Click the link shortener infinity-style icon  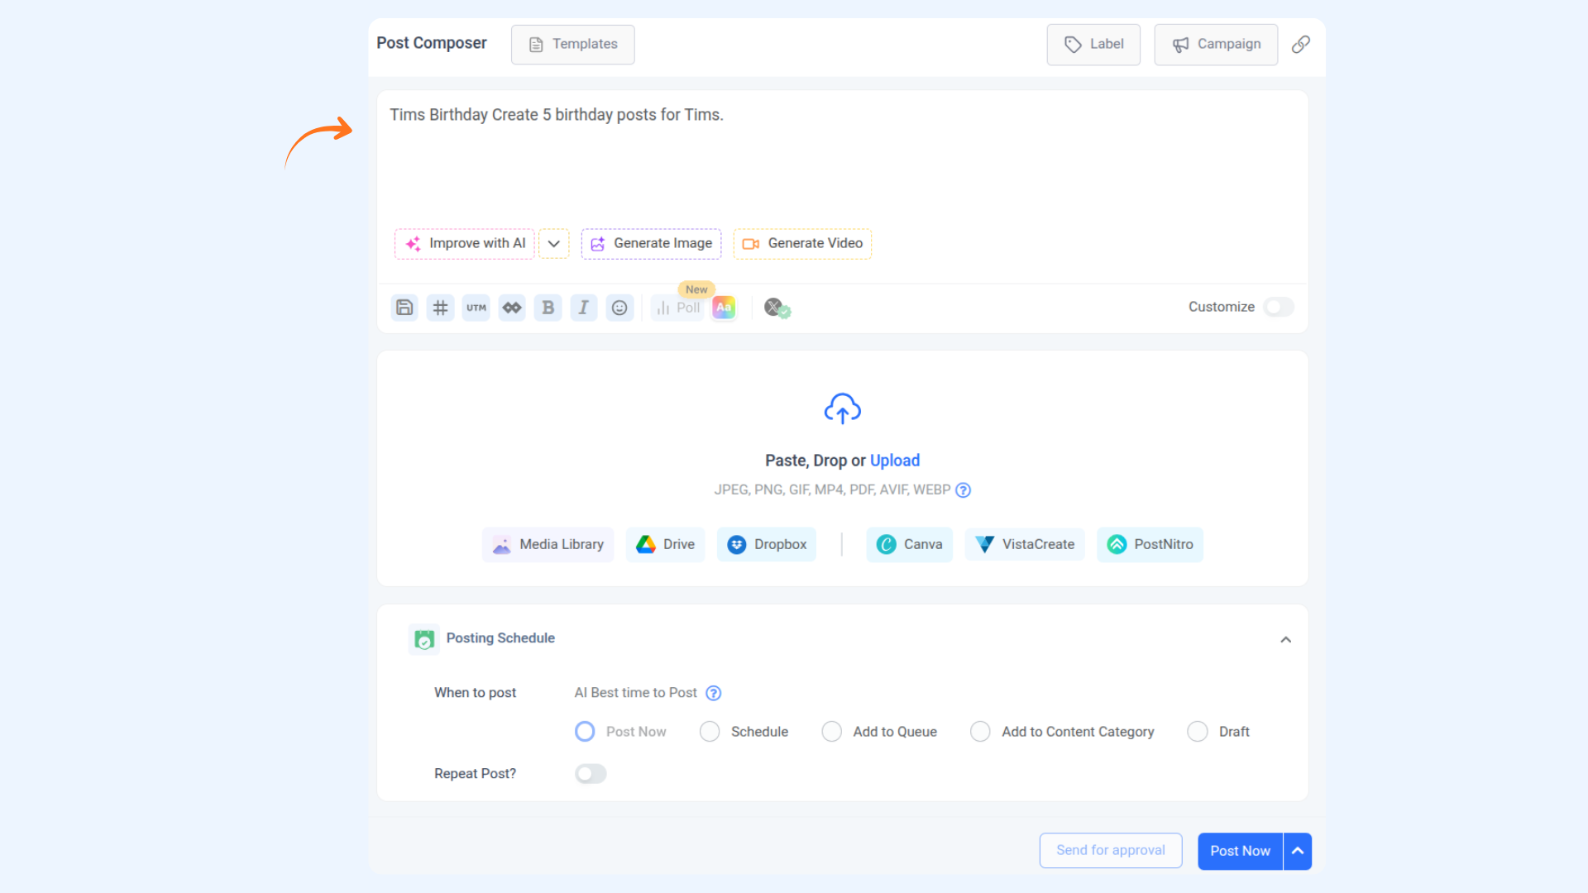(x=512, y=308)
